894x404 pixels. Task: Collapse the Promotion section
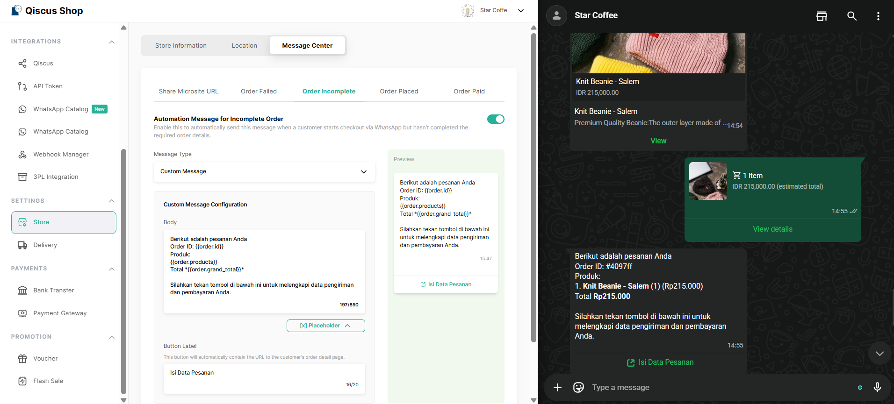112,337
